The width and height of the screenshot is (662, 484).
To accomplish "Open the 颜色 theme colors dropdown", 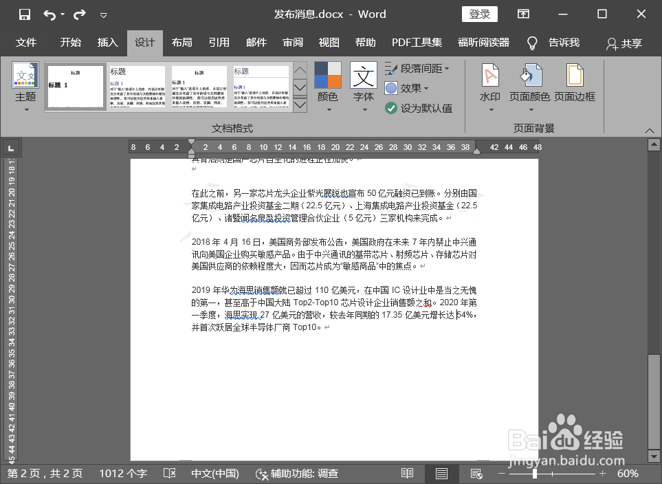I will click(x=328, y=87).
